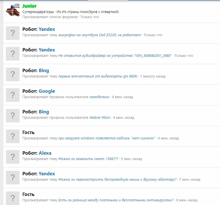Click the placeholder avatar beside Robot: Google

[13, 95]
